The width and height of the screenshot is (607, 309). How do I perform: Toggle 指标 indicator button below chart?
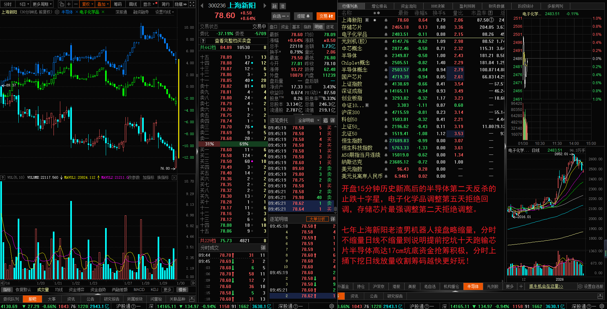tap(7, 290)
